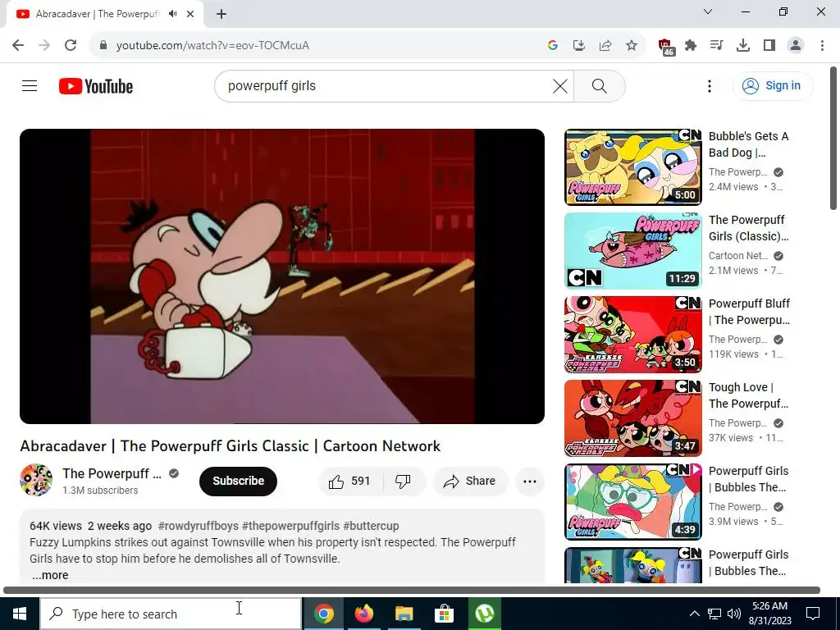Open the media control icon in toolbar
Viewport: 840px width, 630px height.
[716, 46]
